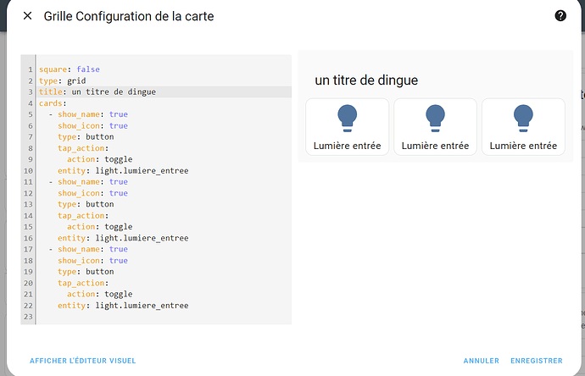Viewport: 585px width, 376px height.
Task: Click the 'square: false' line in editor
Action: coord(70,69)
